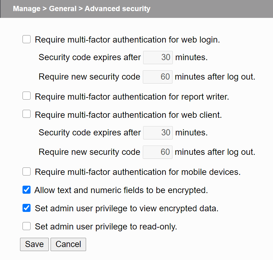The image size is (273, 260).
Task: Enable admin user read-only privilege
Action: point(27,226)
